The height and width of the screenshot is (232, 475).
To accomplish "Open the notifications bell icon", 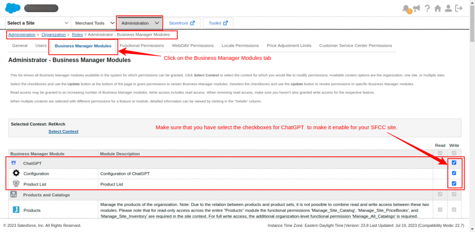I will pyautogui.click(x=406, y=8).
